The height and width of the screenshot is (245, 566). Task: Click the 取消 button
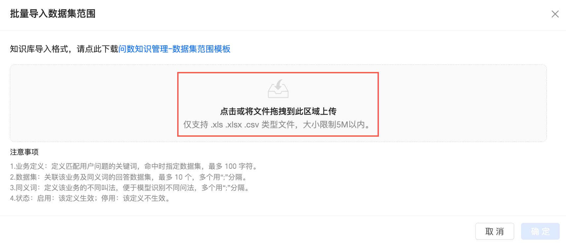click(x=495, y=231)
